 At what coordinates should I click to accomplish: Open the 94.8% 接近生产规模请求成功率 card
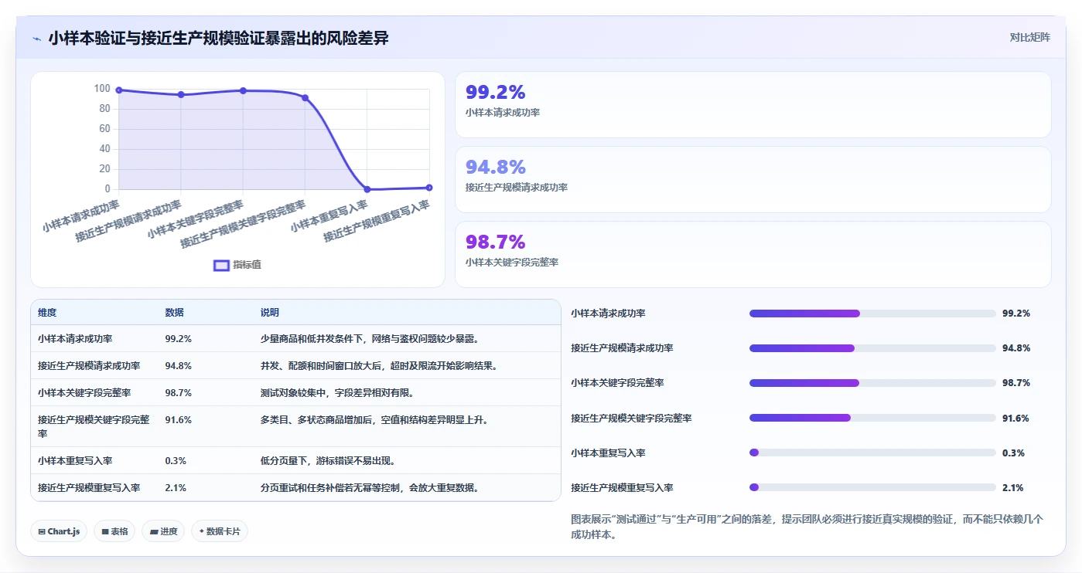[753, 179]
